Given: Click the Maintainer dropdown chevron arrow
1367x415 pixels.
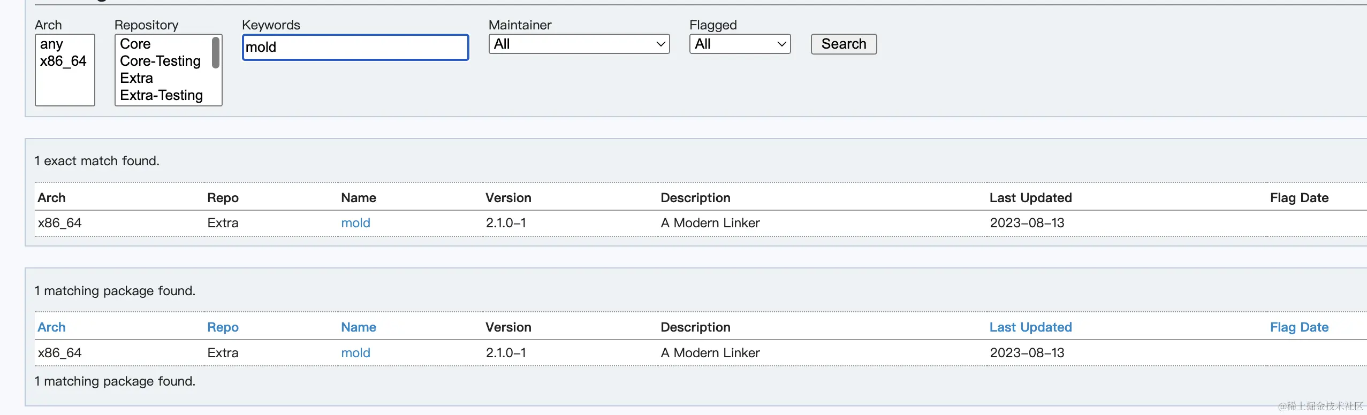Looking at the screenshot, I should [660, 44].
